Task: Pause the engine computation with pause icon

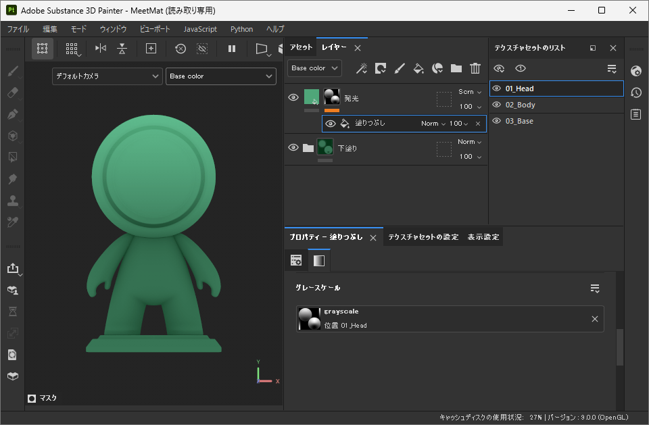Action: point(232,49)
